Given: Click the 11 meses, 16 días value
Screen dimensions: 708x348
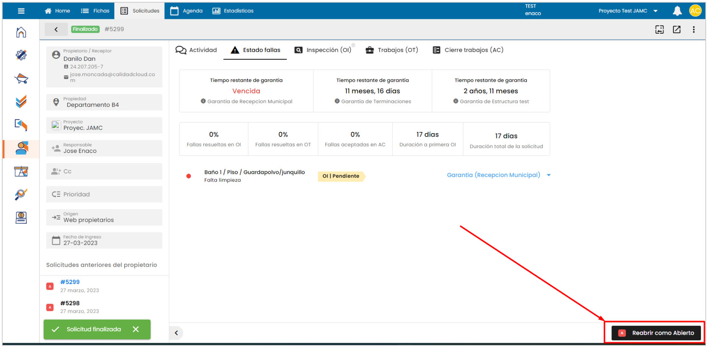Looking at the screenshot, I should point(373,91).
